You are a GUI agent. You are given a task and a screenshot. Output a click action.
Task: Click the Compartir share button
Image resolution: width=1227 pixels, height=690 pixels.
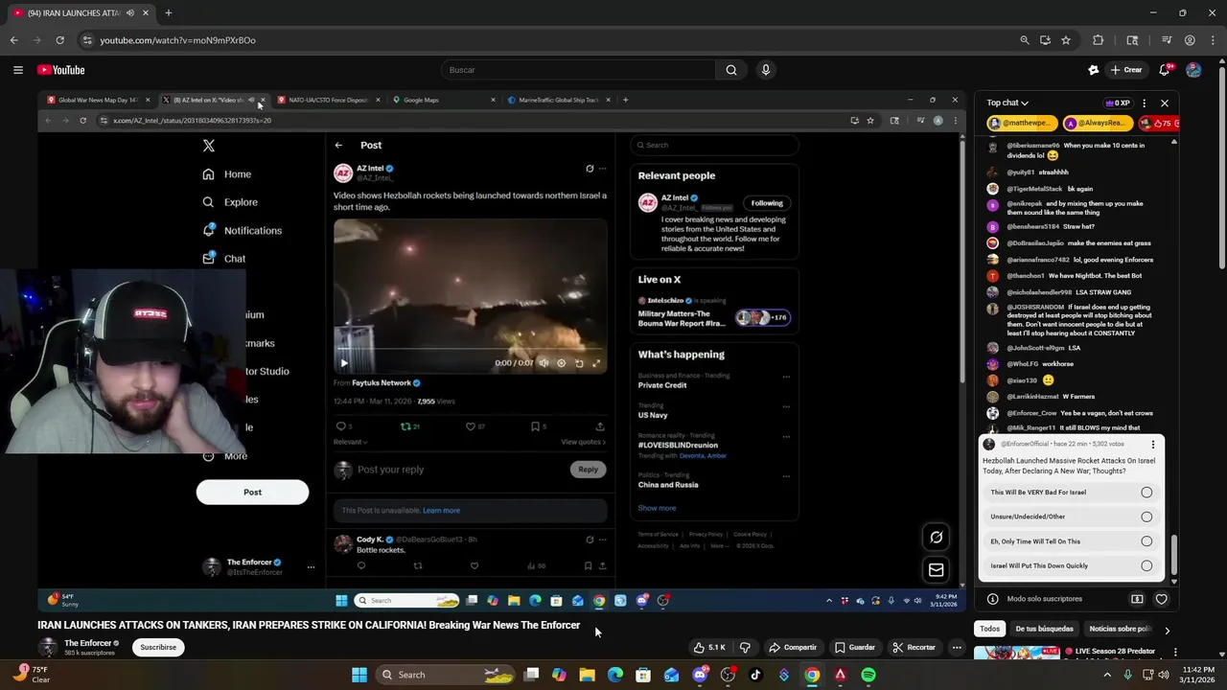(794, 647)
